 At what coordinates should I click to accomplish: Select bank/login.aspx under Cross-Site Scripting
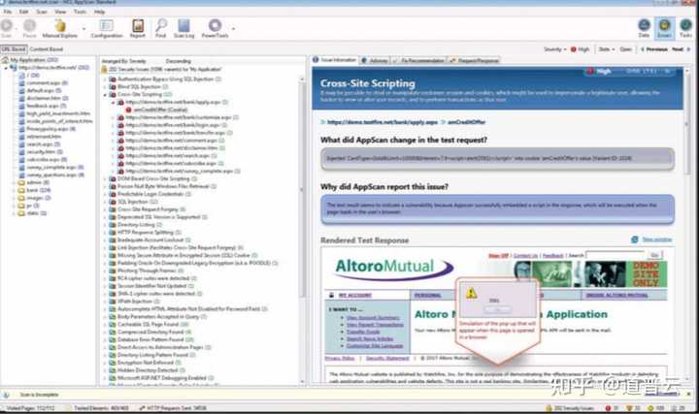tap(175, 125)
